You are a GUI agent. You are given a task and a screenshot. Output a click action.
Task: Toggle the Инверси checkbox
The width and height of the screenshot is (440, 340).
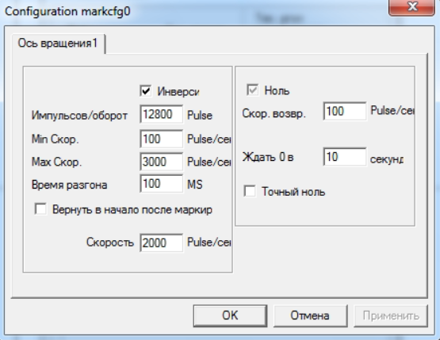coord(146,91)
